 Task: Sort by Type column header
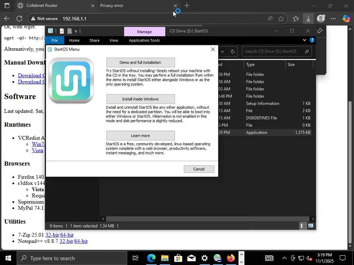point(264,65)
